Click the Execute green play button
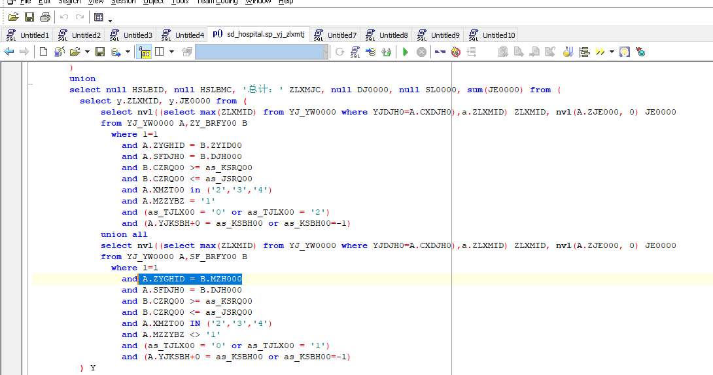The width and height of the screenshot is (713, 375). click(x=406, y=52)
